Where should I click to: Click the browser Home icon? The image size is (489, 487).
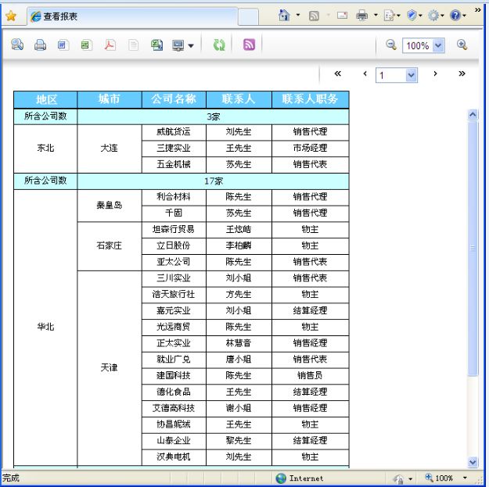coord(284,15)
